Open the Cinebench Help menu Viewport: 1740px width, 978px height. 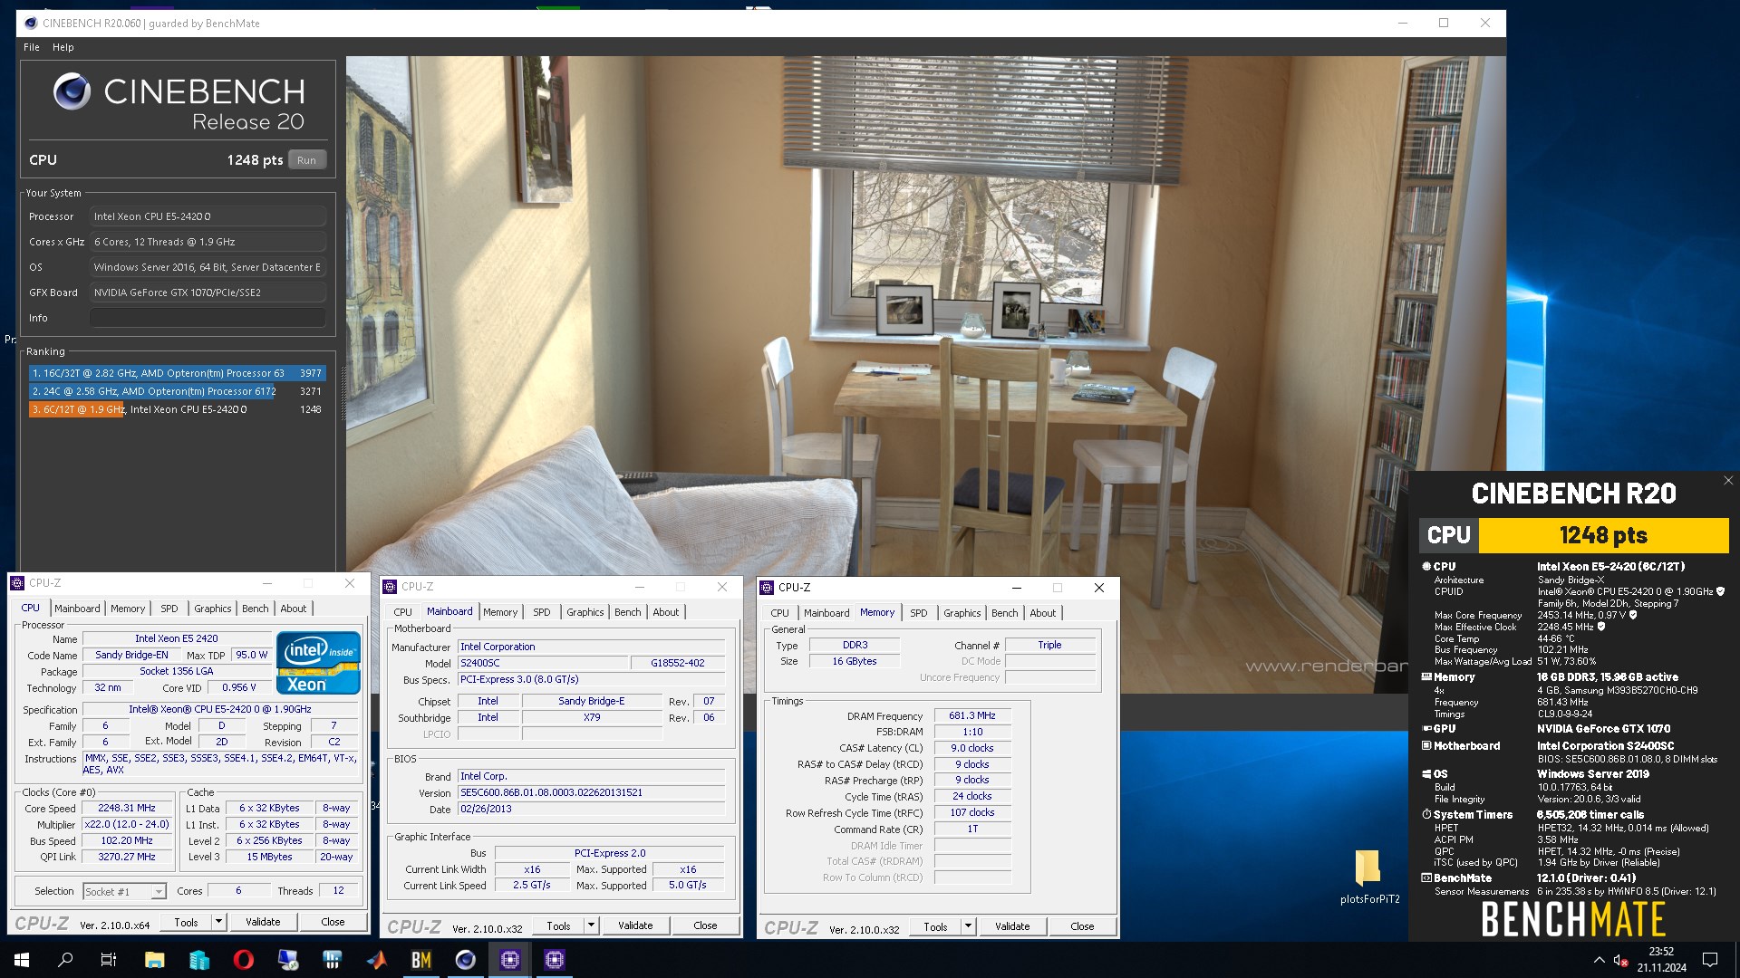pyautogui.click(x=63, y=47)
